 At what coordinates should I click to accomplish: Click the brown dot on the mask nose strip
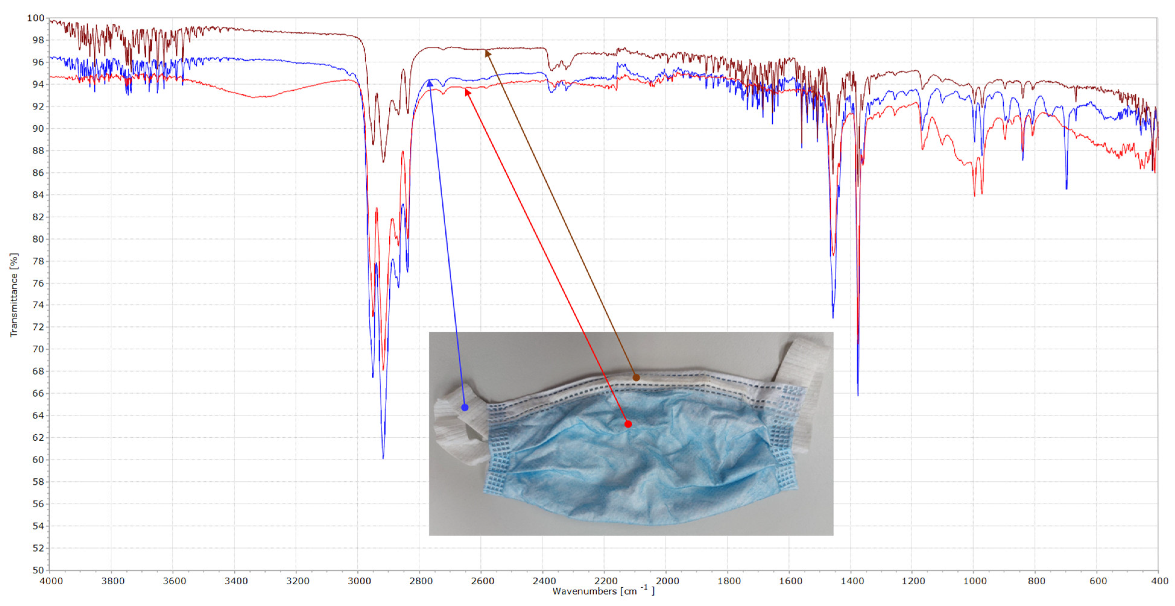tap(636, 377)
